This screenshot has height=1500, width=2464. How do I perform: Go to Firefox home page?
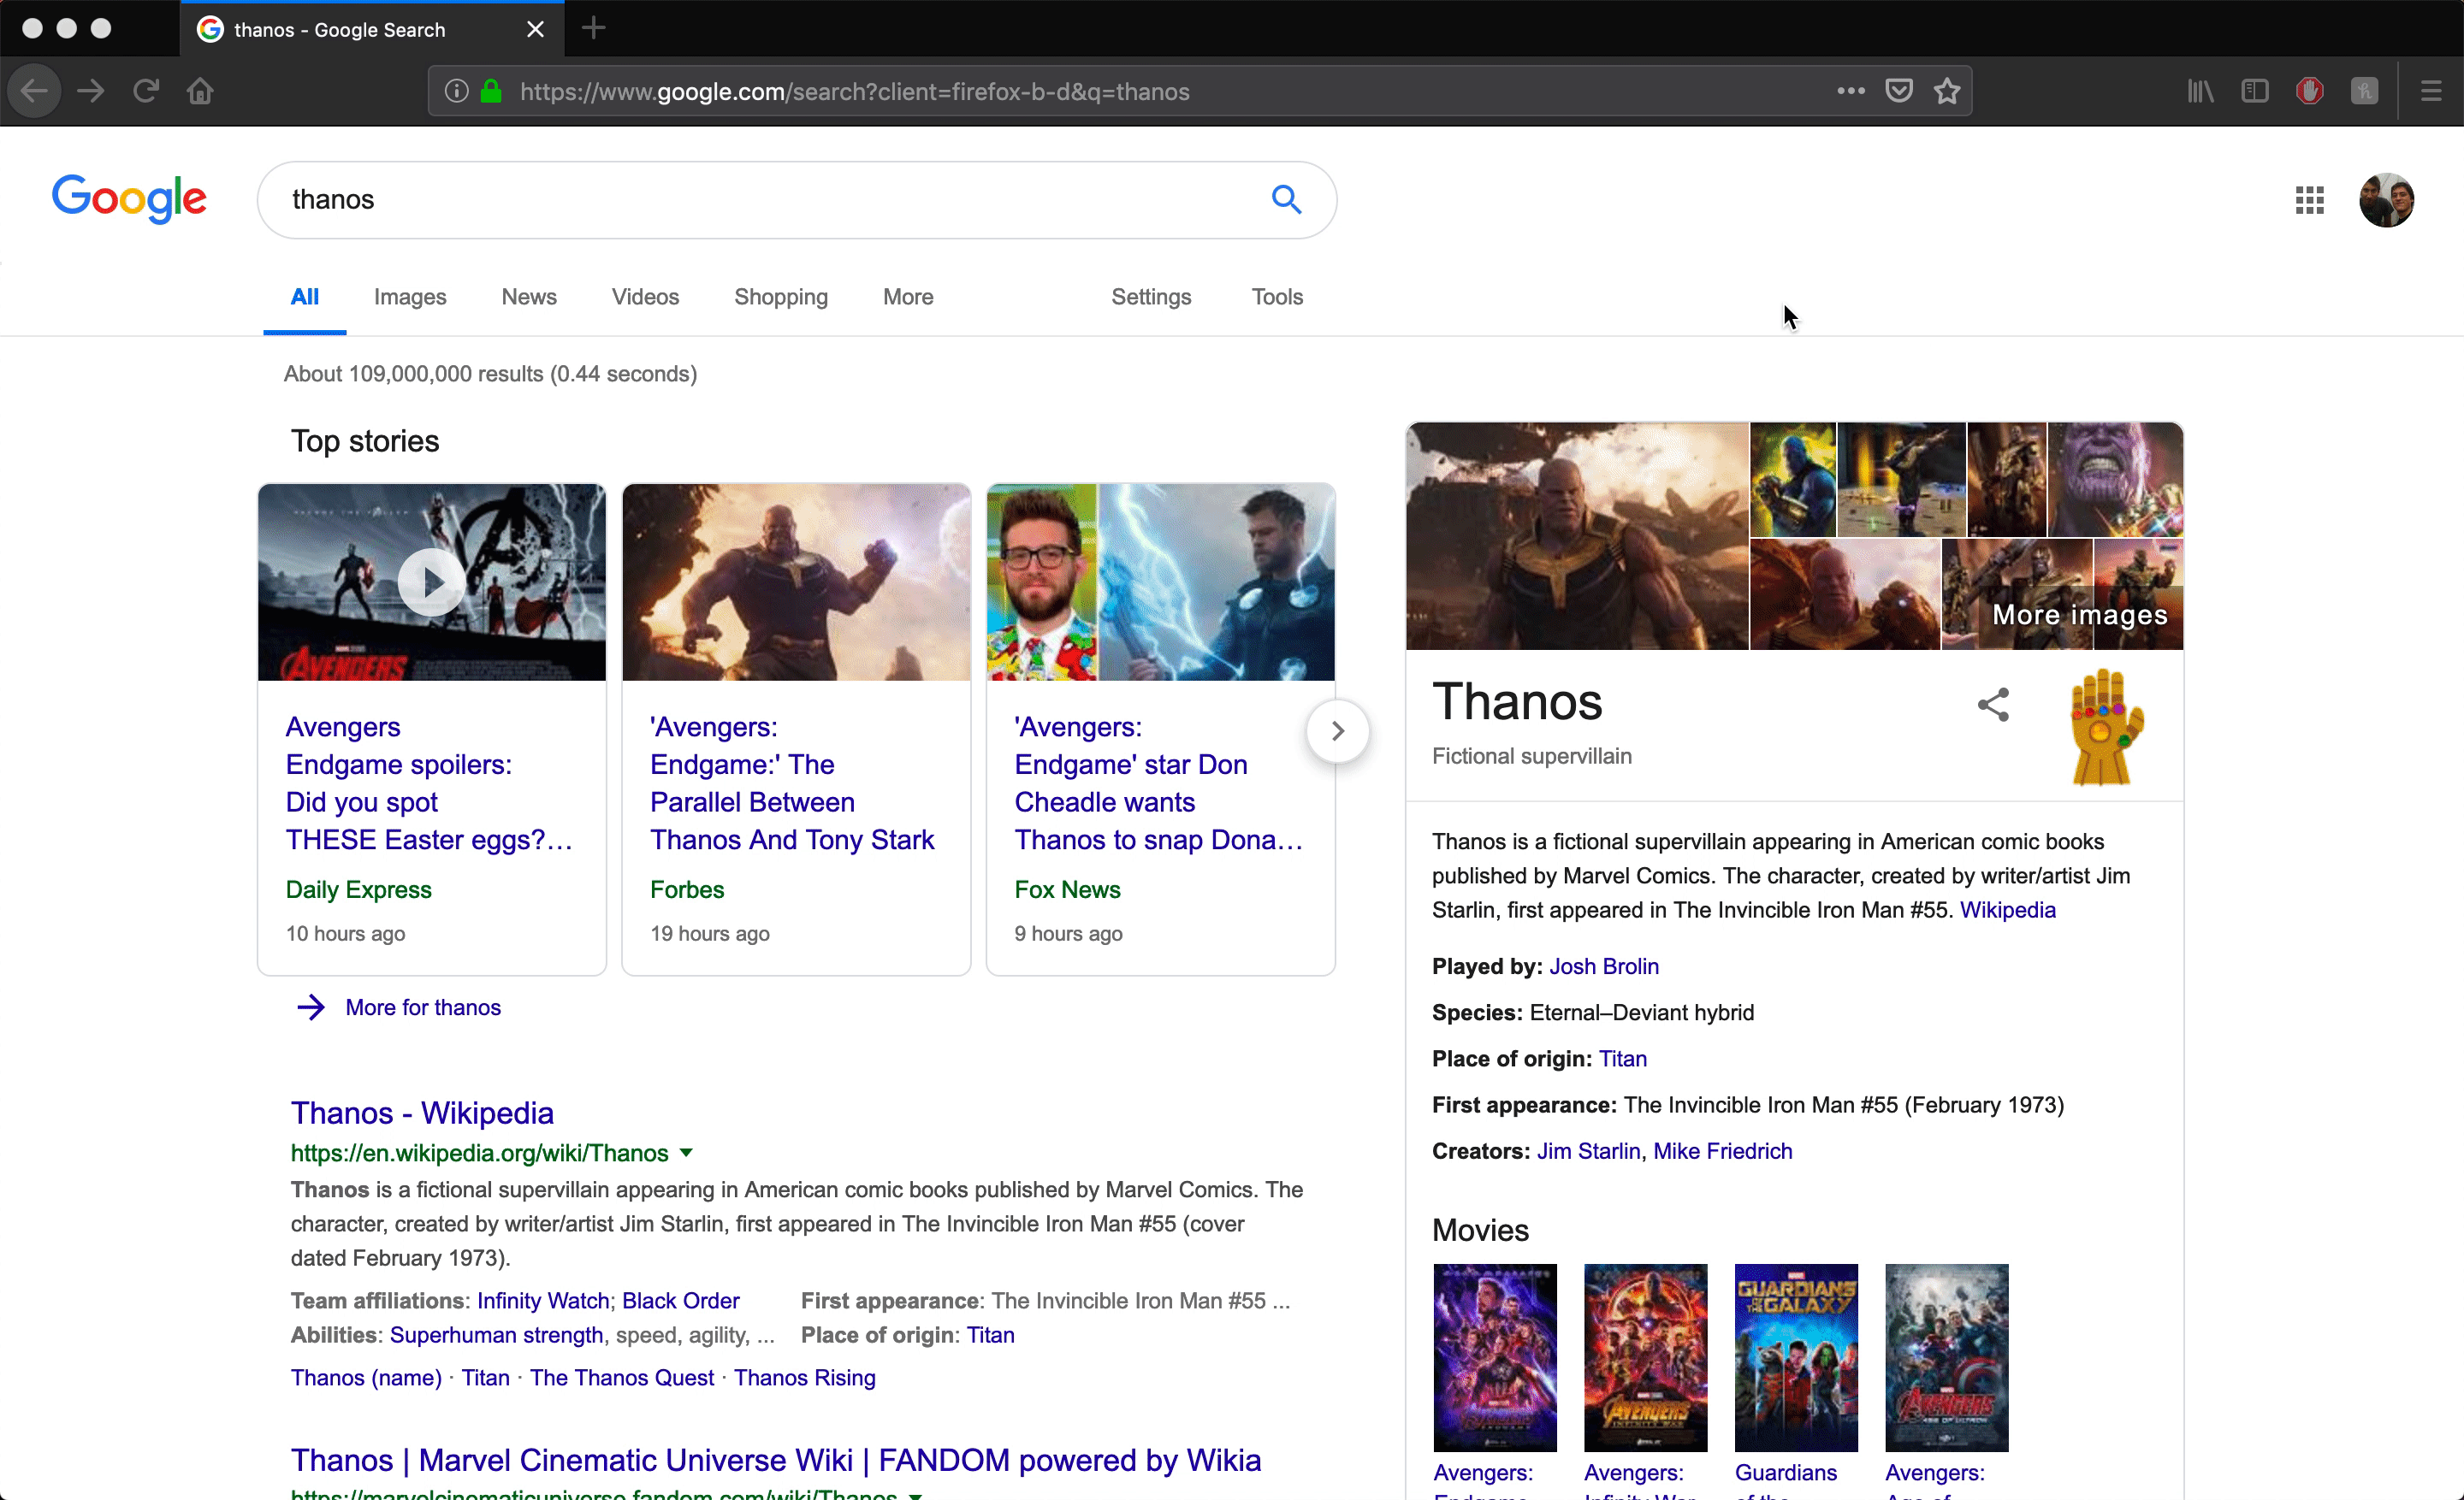coord(200,92)
